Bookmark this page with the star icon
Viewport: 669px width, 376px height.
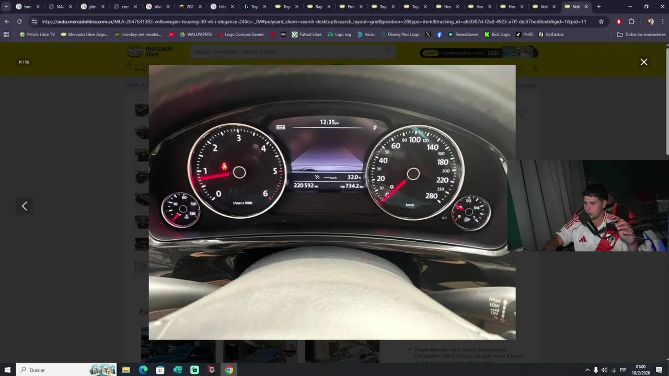tap(601, 21)
